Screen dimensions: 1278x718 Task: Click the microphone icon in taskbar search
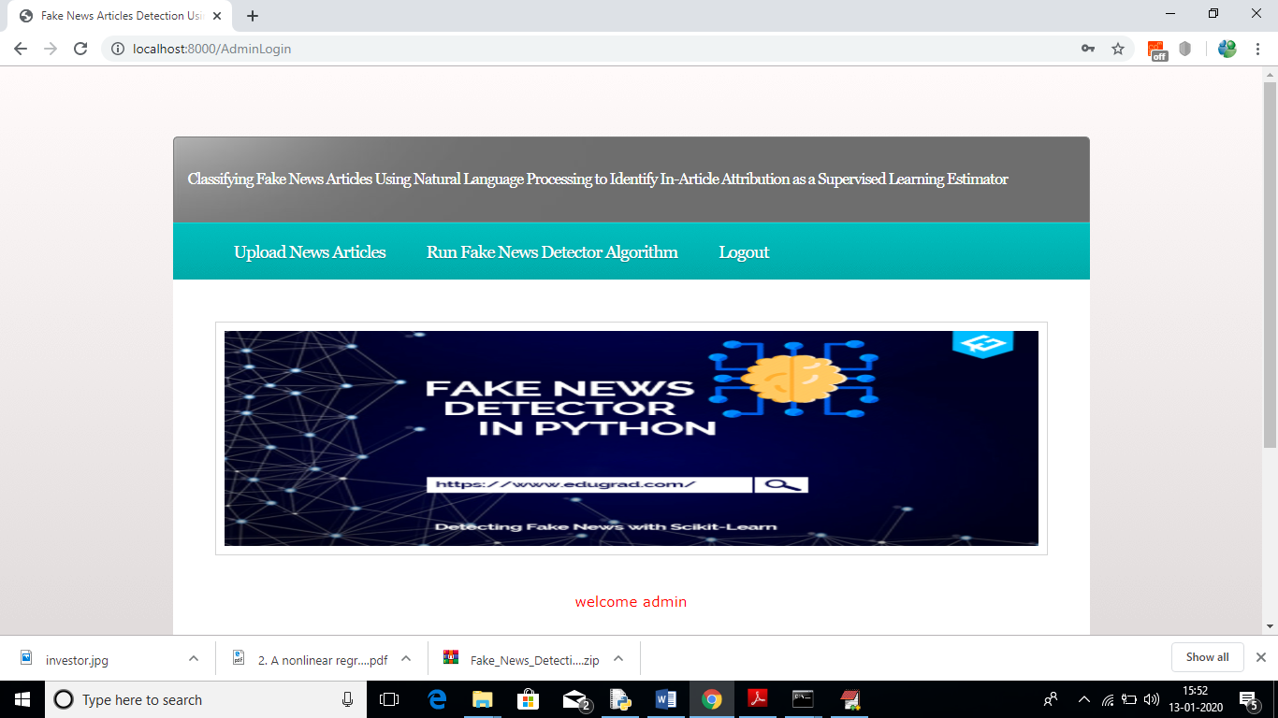click(x=347, y=699)
